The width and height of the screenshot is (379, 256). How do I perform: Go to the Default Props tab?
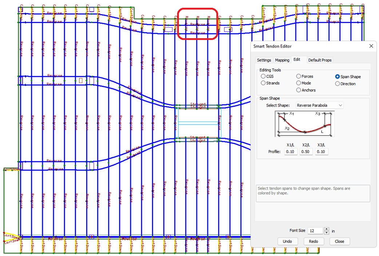point(320,60)
